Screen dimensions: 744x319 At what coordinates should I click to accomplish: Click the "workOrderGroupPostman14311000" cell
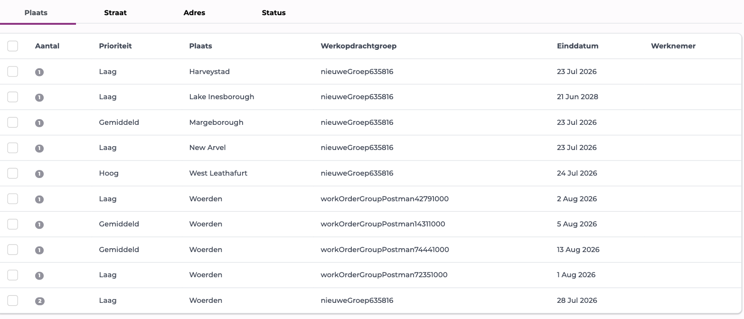[x=383, y=224]
